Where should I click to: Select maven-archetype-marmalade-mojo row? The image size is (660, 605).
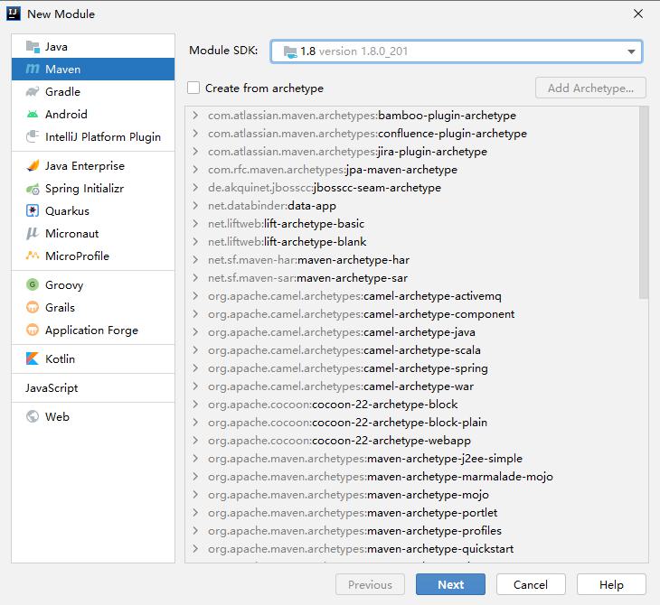[x=412, y=477]
